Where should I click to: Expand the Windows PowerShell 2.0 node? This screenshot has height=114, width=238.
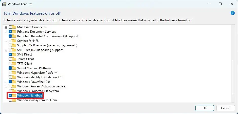tap(6, 82)
